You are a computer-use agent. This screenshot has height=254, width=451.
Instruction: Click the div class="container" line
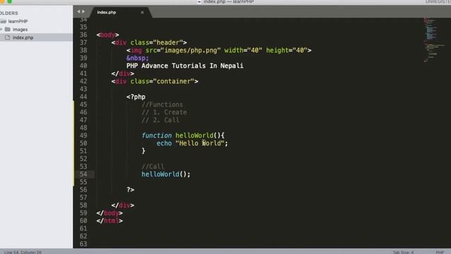pos(155,81)
